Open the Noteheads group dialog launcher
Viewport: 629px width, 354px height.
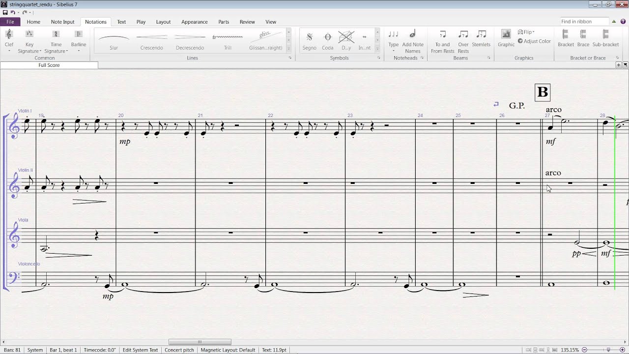coord(422,58)
